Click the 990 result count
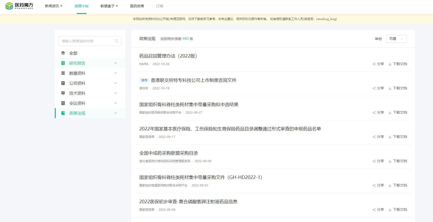 click(x=186, y=39)
